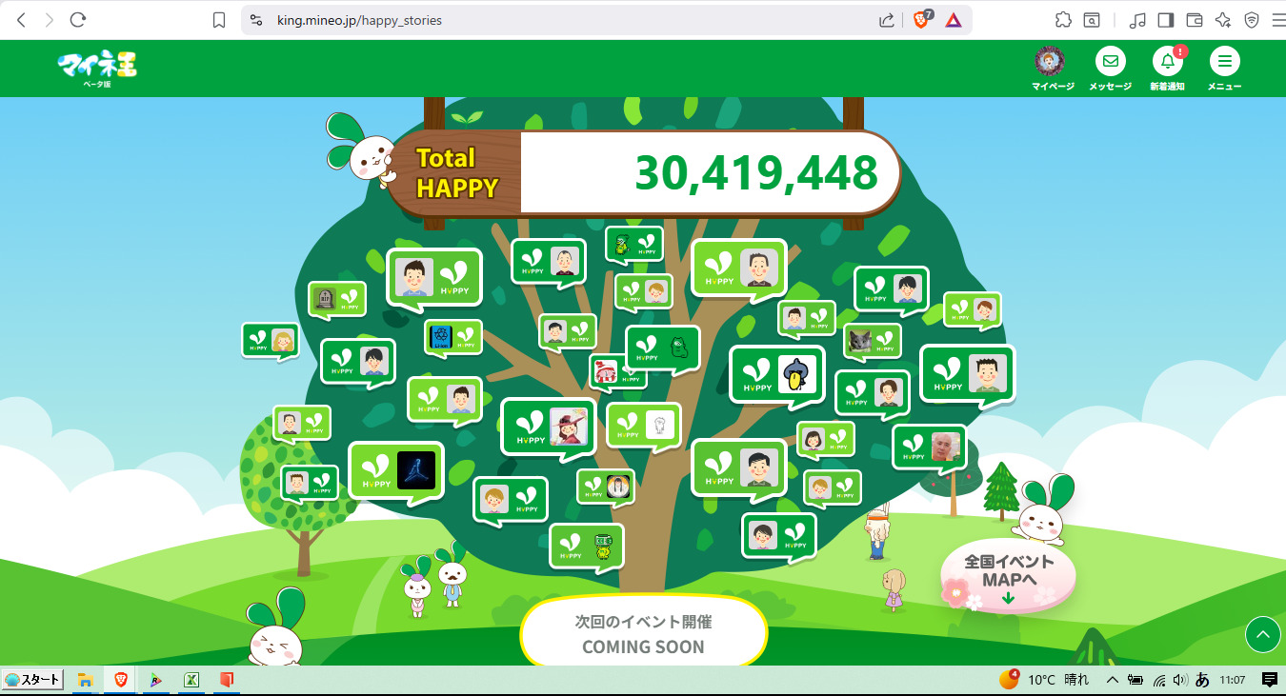
Task: Click the Total HAPPY wooden sign label
Action: click(x=456, y=172)
